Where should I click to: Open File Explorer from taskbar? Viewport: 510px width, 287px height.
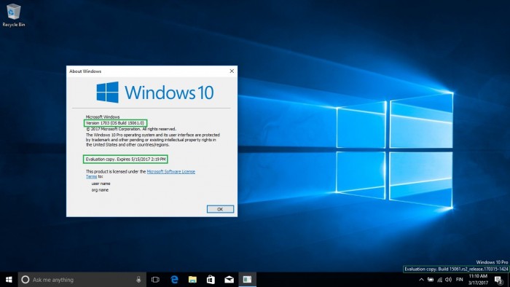click(x=192, y=280)
